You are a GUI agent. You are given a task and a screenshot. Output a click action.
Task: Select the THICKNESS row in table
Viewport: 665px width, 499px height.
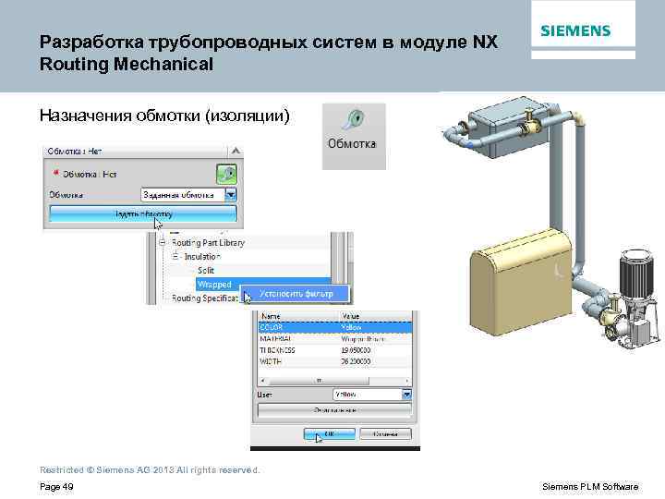point(335,350)
